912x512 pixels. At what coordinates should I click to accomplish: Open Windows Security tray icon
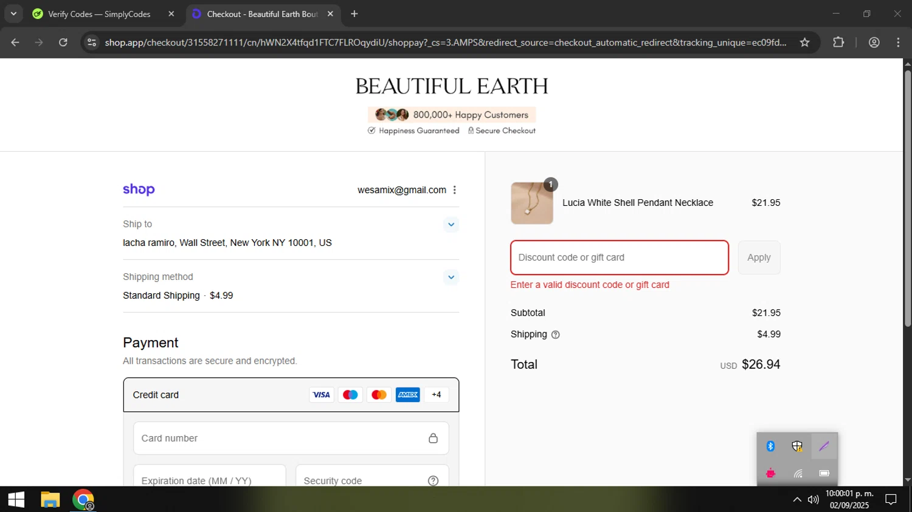[797, 446]
